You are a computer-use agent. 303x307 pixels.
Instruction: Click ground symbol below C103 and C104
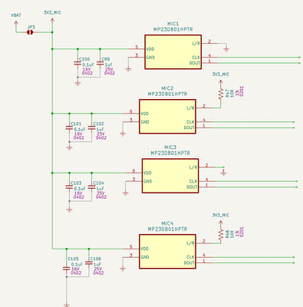click(x=69, y=210)
